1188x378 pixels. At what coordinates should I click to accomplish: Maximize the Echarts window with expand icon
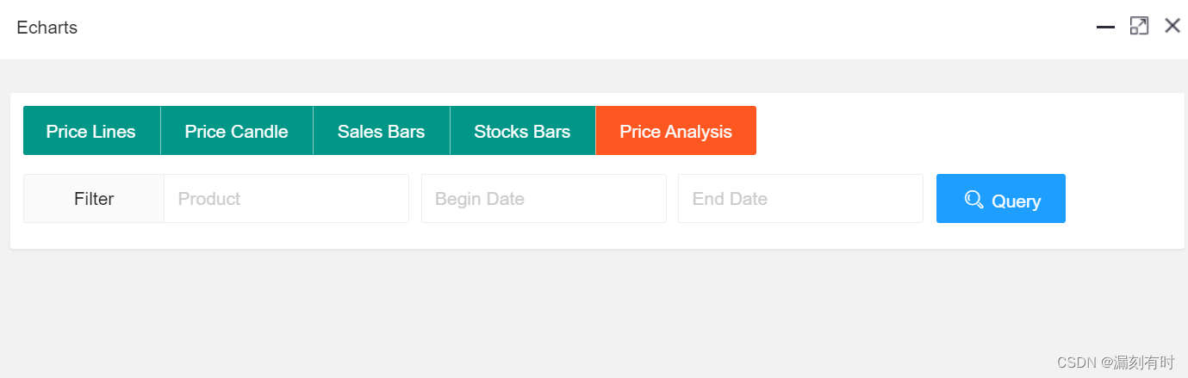1139,26
